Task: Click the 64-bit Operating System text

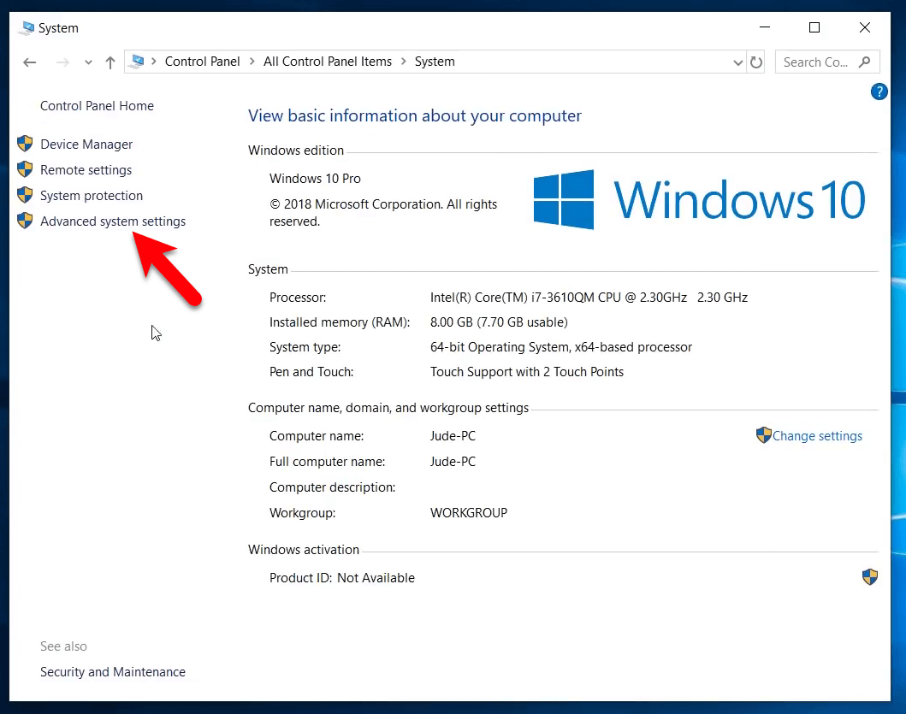Action: pos(561,347)
